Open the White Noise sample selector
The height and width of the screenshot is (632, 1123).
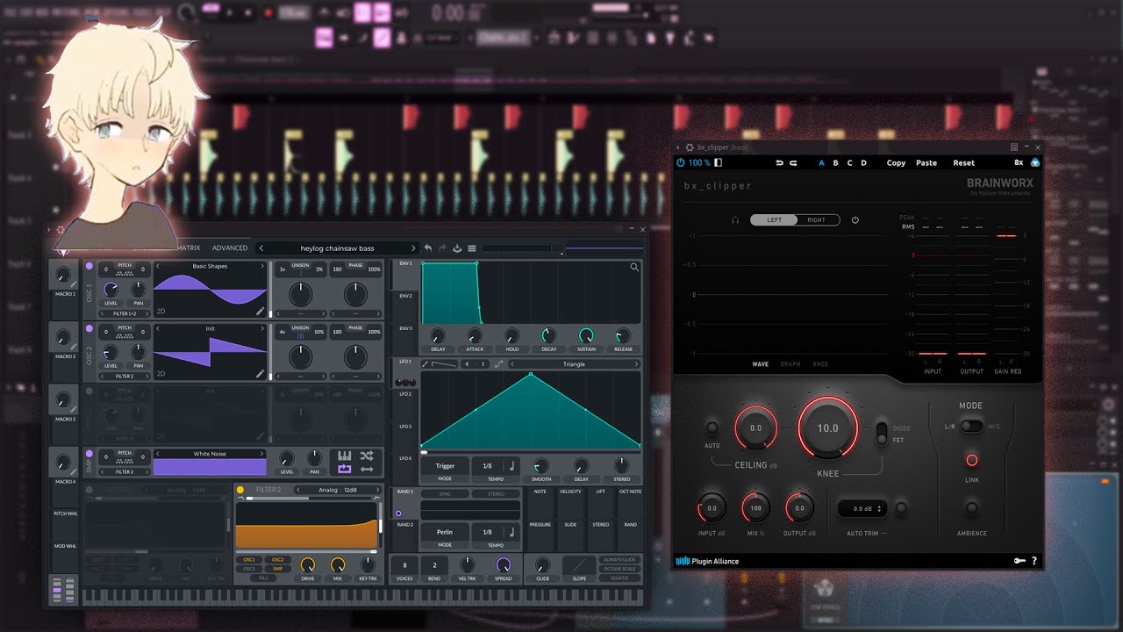tap(210, 454)
